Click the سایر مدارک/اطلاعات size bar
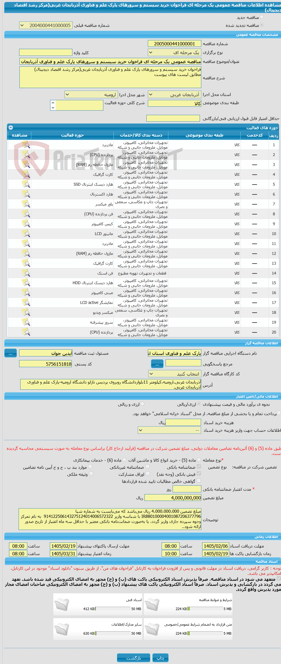The height and width of the screenshot is (664, 281). click(x=113, y=634)
